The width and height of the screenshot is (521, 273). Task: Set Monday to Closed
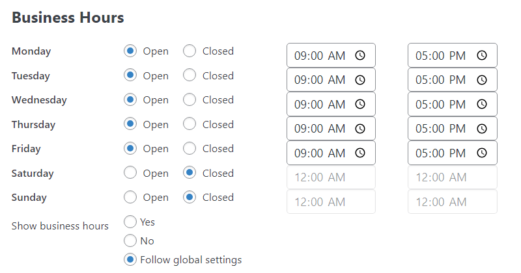190,51
